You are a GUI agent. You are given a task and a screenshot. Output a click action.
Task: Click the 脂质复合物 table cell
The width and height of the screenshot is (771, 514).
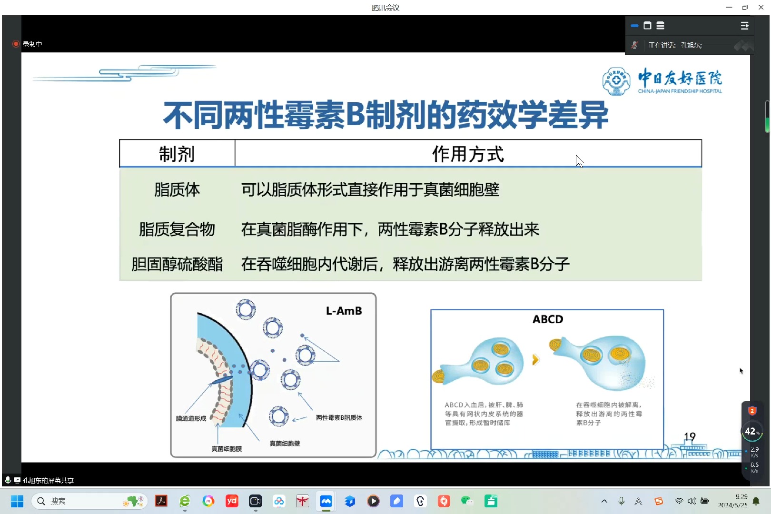(x=177, y=229)
